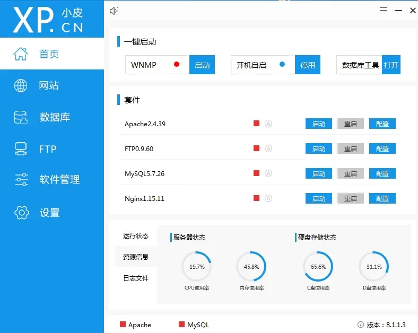
Task: Restart Nginx1.15.11 via 重启 button
Action: (350, 198)
